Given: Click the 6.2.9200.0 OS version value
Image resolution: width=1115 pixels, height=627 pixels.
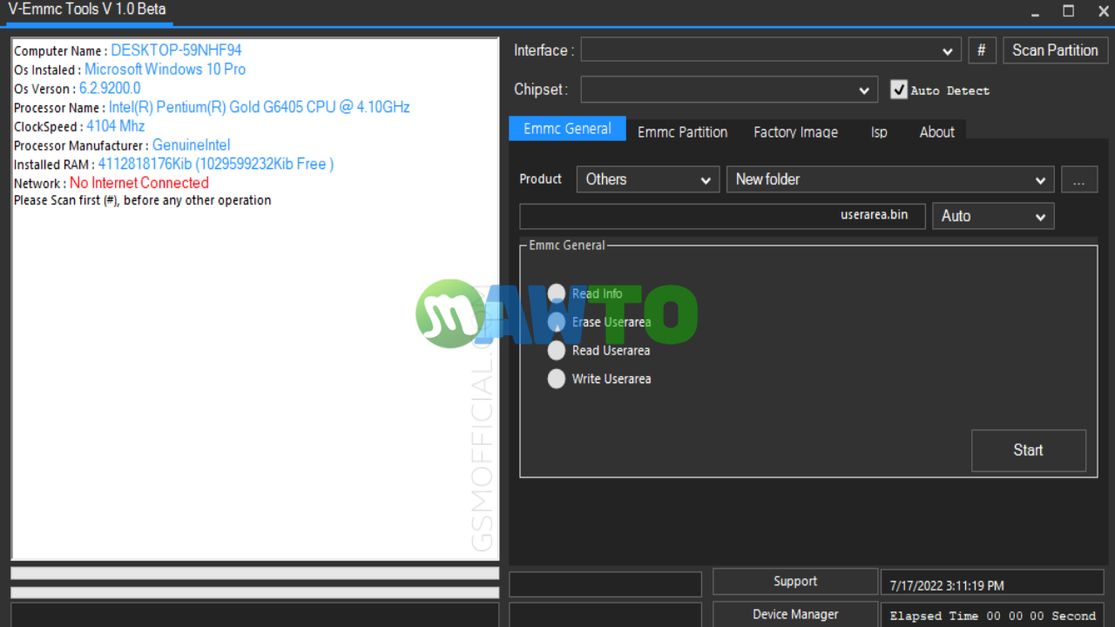Looking at the screenshot, I should [x=110, y=89].
